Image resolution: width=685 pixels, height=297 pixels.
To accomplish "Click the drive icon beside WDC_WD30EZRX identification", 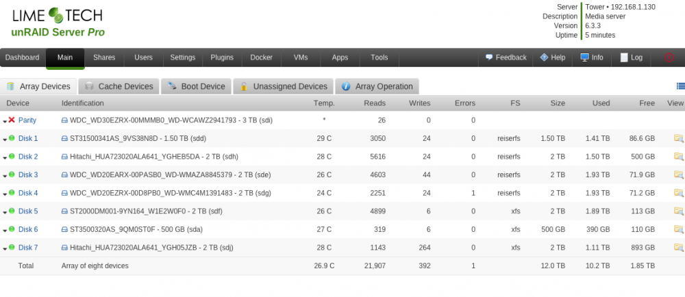I will 64,120.
